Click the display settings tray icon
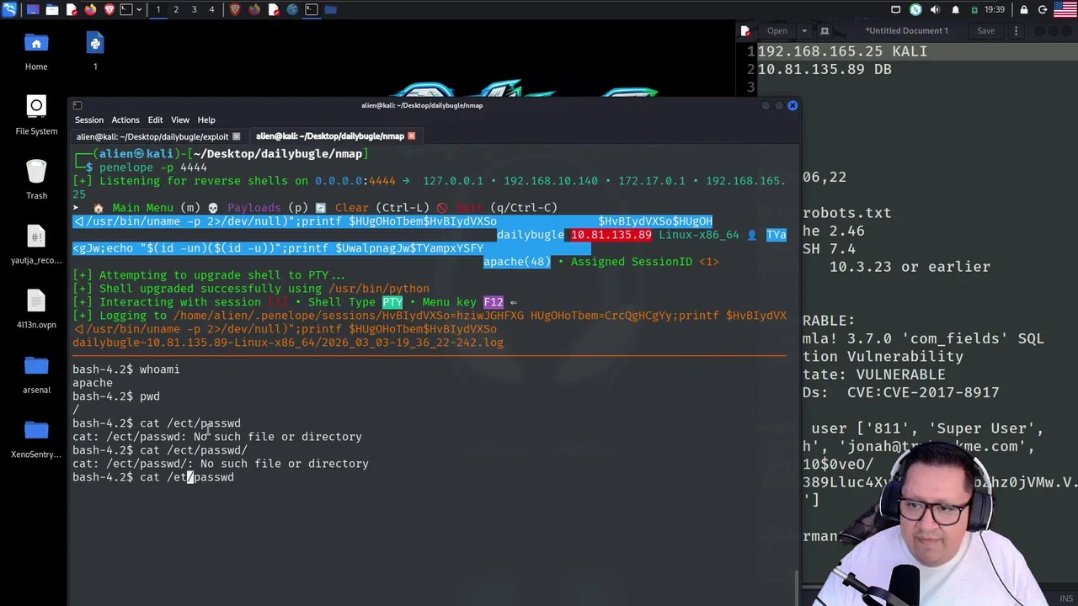This screenshot has width=1078, height=606. (896, 9)
